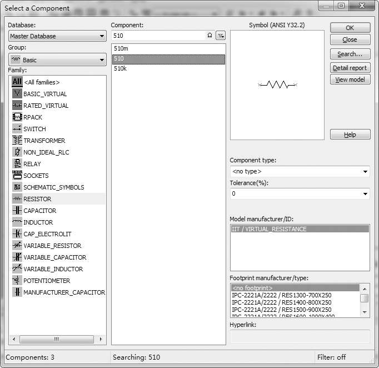Image resolution: width=379 pixels, height=368 pixels.
Task: Expand the Group dropdown showing Basic
Action: click(x=57, y=59)
